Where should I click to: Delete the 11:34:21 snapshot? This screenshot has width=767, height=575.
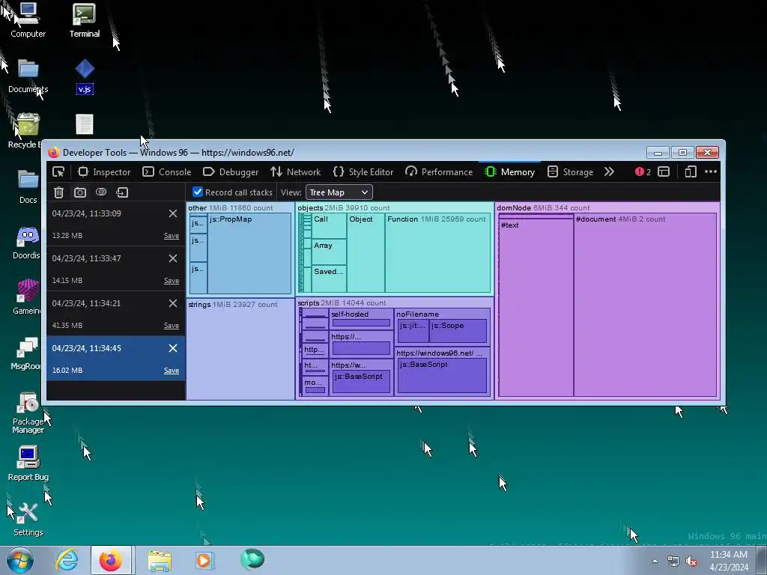173,304
